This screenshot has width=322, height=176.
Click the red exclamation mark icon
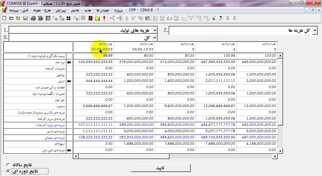coord(104,18)
